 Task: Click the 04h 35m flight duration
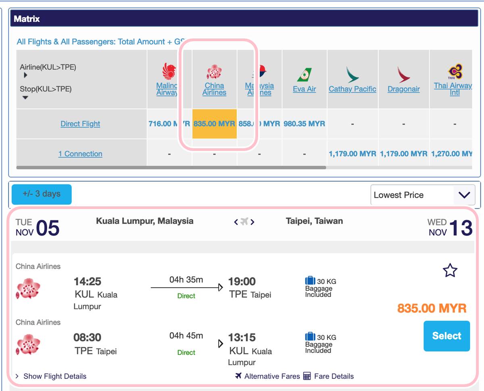tap(186, 280)
